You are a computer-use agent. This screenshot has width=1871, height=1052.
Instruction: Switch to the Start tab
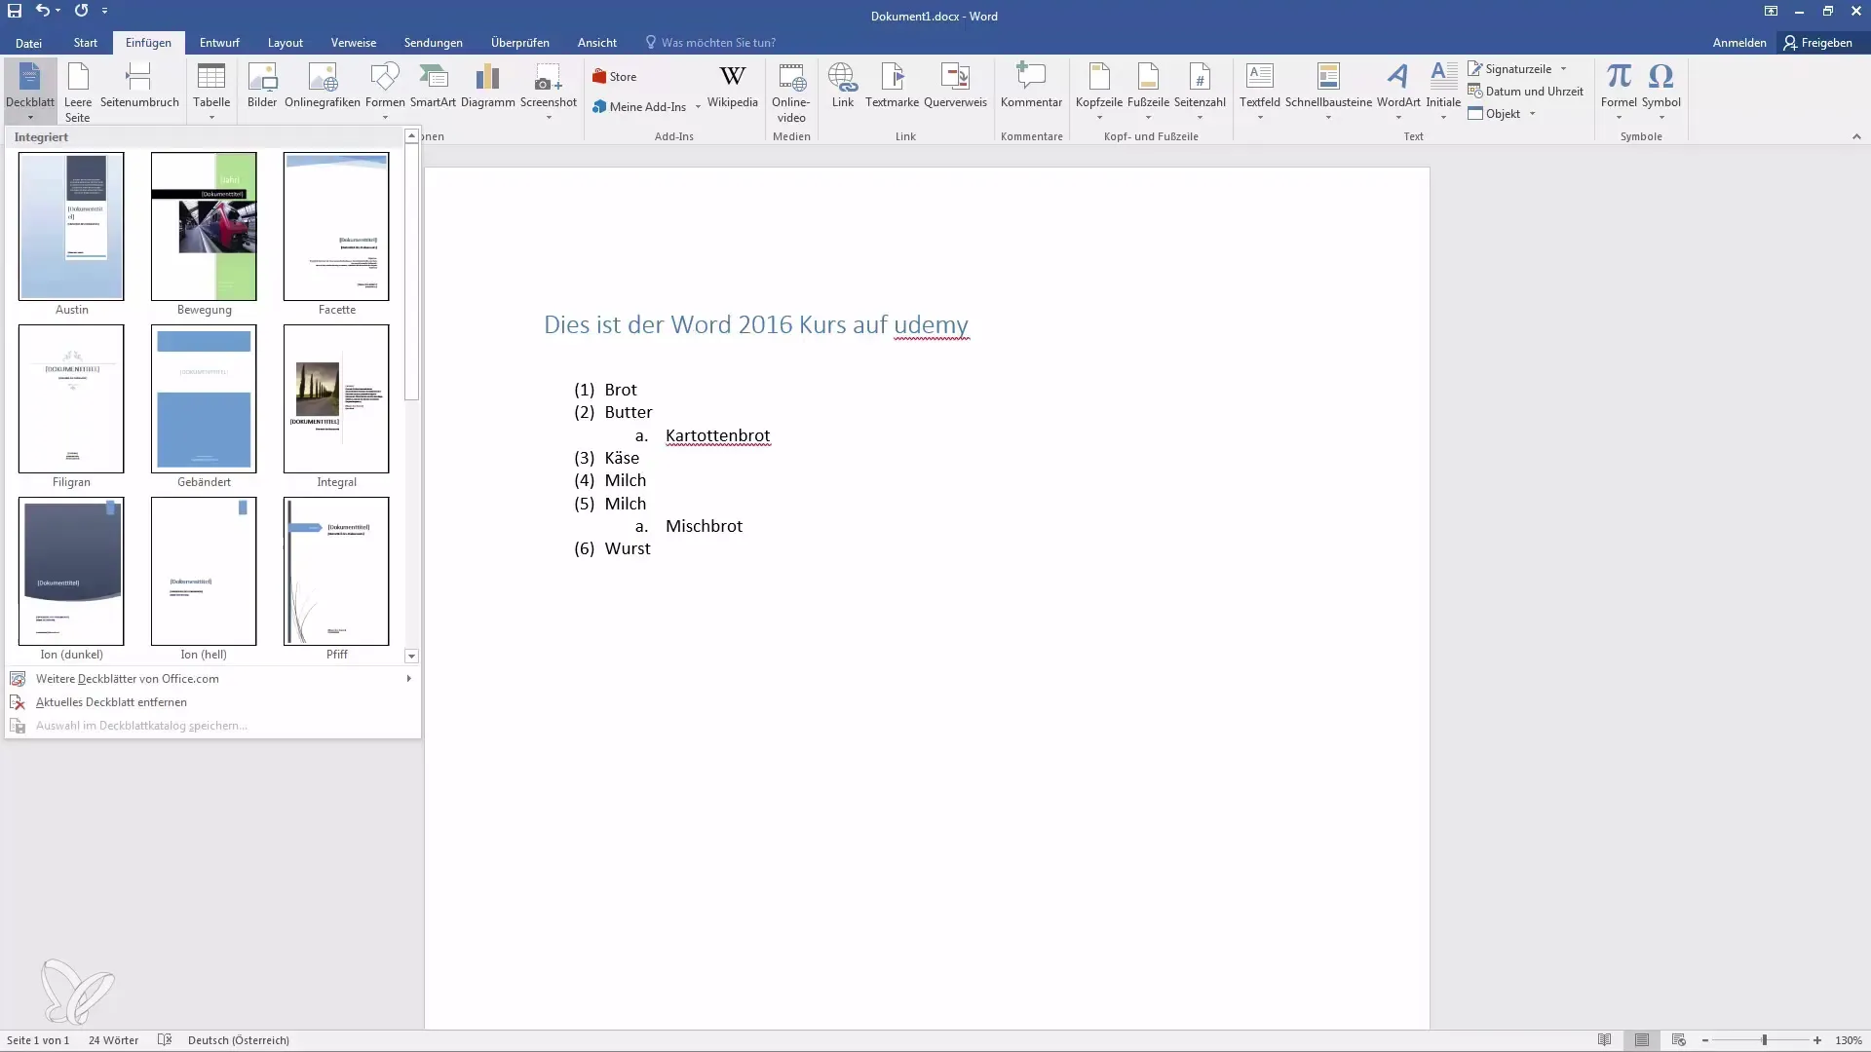86,43
